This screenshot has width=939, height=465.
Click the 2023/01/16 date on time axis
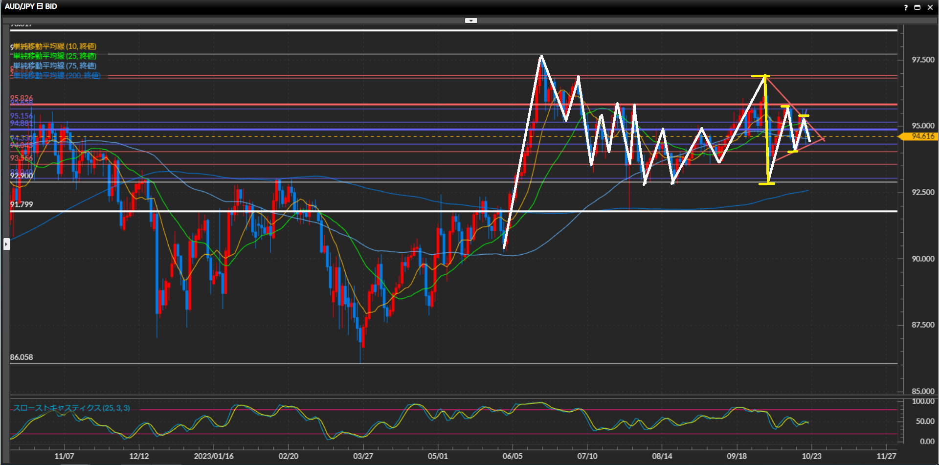213,456
